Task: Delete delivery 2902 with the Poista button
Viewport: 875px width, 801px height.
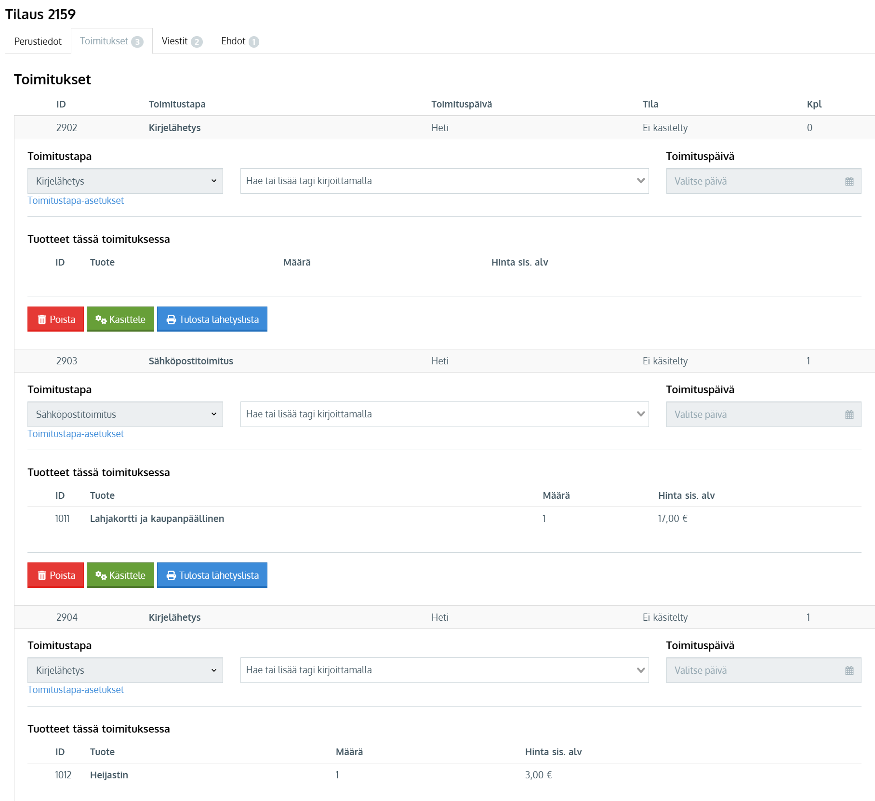Action: coord(55,319)
